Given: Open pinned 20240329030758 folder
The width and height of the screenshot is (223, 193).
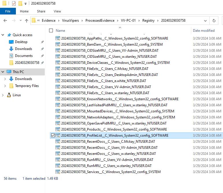Looking at the screenshot, I should 27,63.
